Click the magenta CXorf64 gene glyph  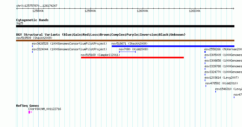coord(30,112)
